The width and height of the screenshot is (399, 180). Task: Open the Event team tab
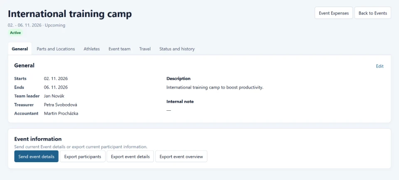coord(119,49)
